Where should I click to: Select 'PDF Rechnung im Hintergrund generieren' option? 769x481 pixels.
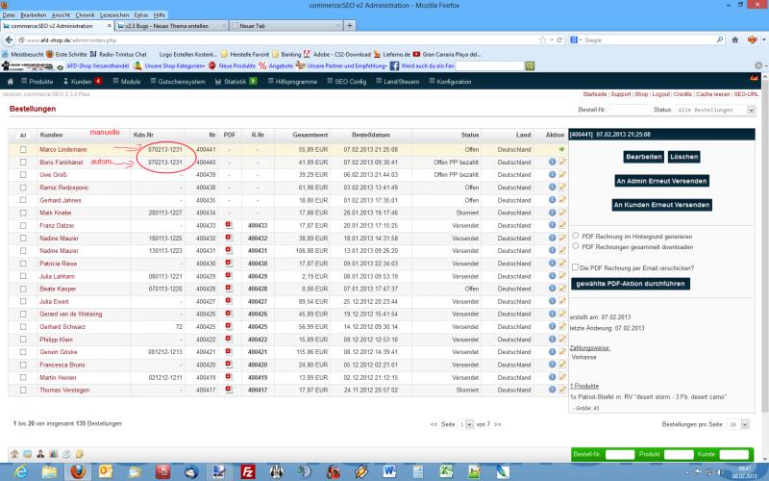575,235
